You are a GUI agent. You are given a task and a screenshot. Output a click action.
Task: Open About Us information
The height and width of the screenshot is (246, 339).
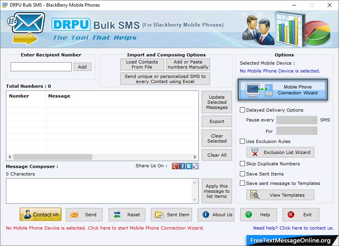[x=216, y=214]
